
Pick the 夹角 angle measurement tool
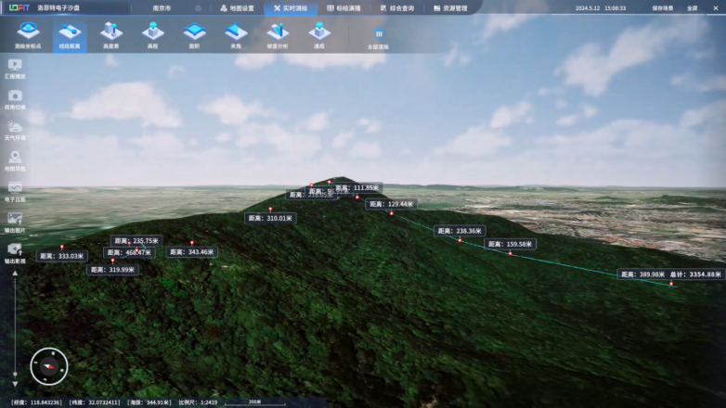point(236,34)
